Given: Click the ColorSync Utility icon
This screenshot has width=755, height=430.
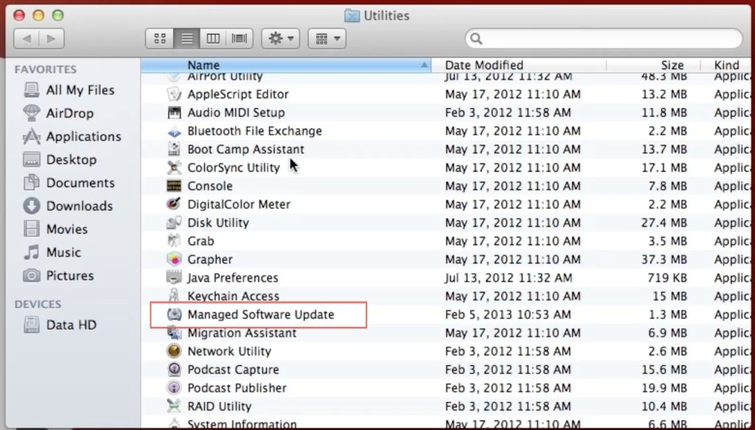Looking at the screenshot, I should (x=174, y=167).
